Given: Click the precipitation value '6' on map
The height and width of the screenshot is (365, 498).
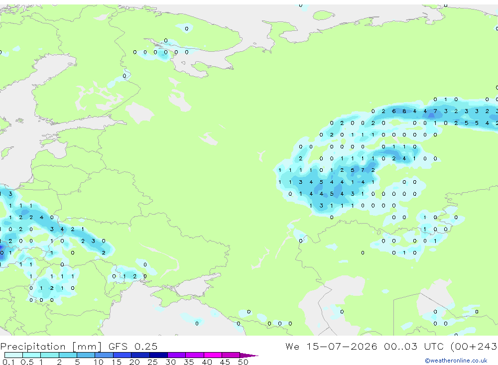Looking at the screenshot, I should [x=394, y=111].
